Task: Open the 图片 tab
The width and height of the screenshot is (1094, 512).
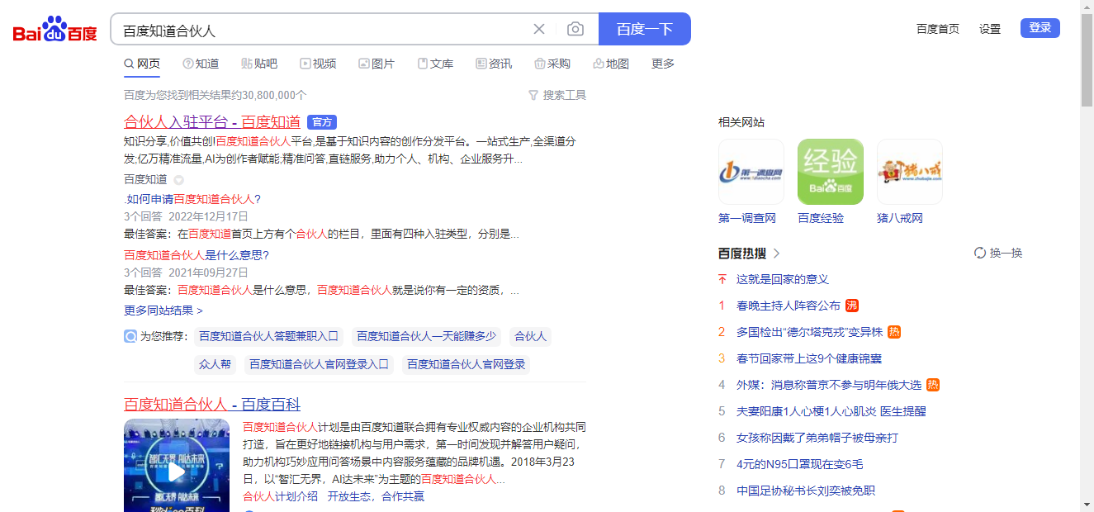Action: 377,64
